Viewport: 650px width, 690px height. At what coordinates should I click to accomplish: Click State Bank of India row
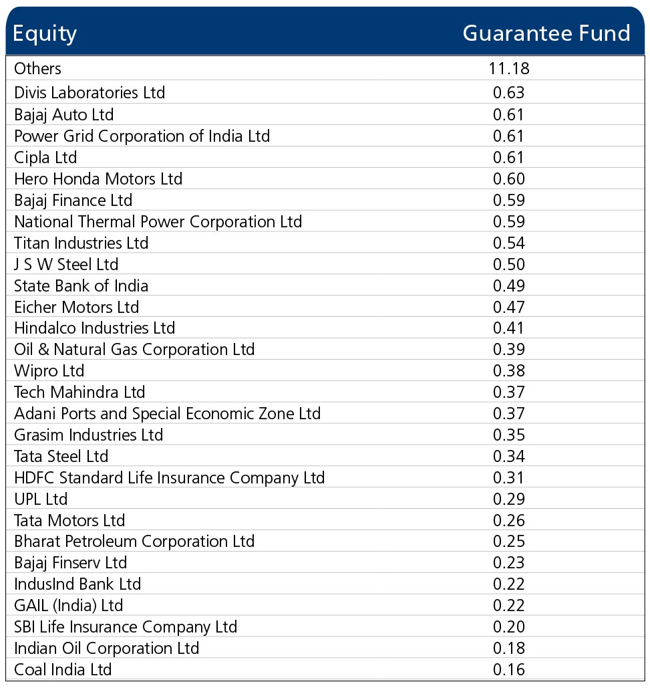pyautogui.click(x=82, y=285)
